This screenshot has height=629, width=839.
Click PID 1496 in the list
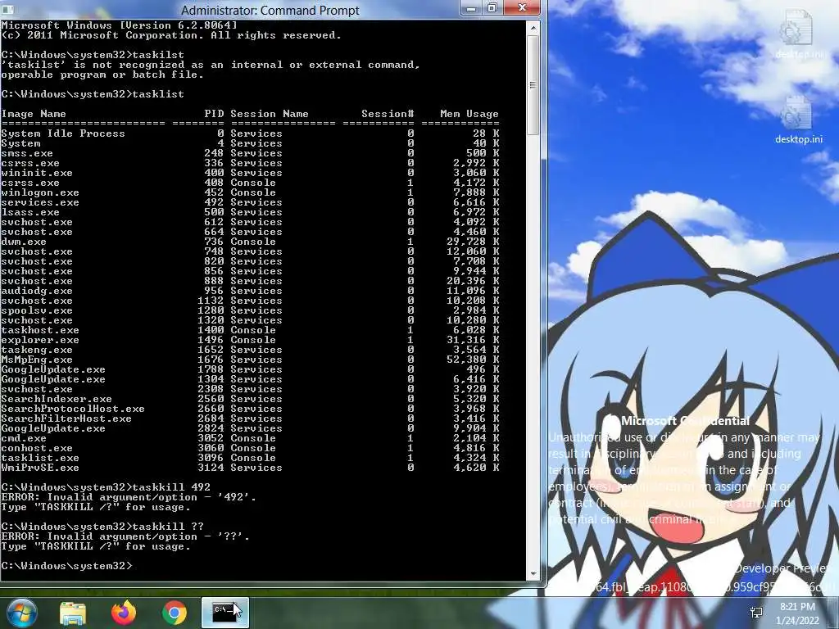[x=211, y=340]
